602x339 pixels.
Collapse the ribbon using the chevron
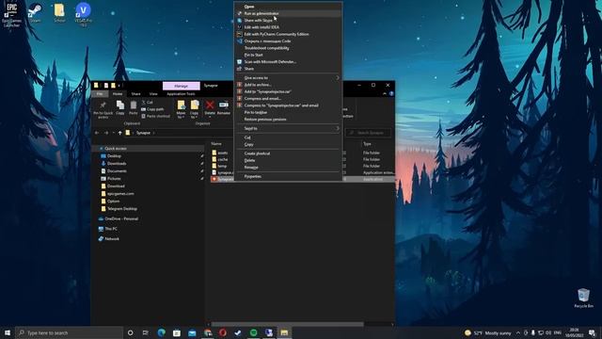[x=385, y=94]
